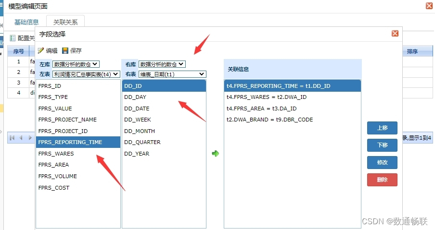
Task: Select FPRS_REPORTING_TIME field
Action: click(x=78, y=142)
